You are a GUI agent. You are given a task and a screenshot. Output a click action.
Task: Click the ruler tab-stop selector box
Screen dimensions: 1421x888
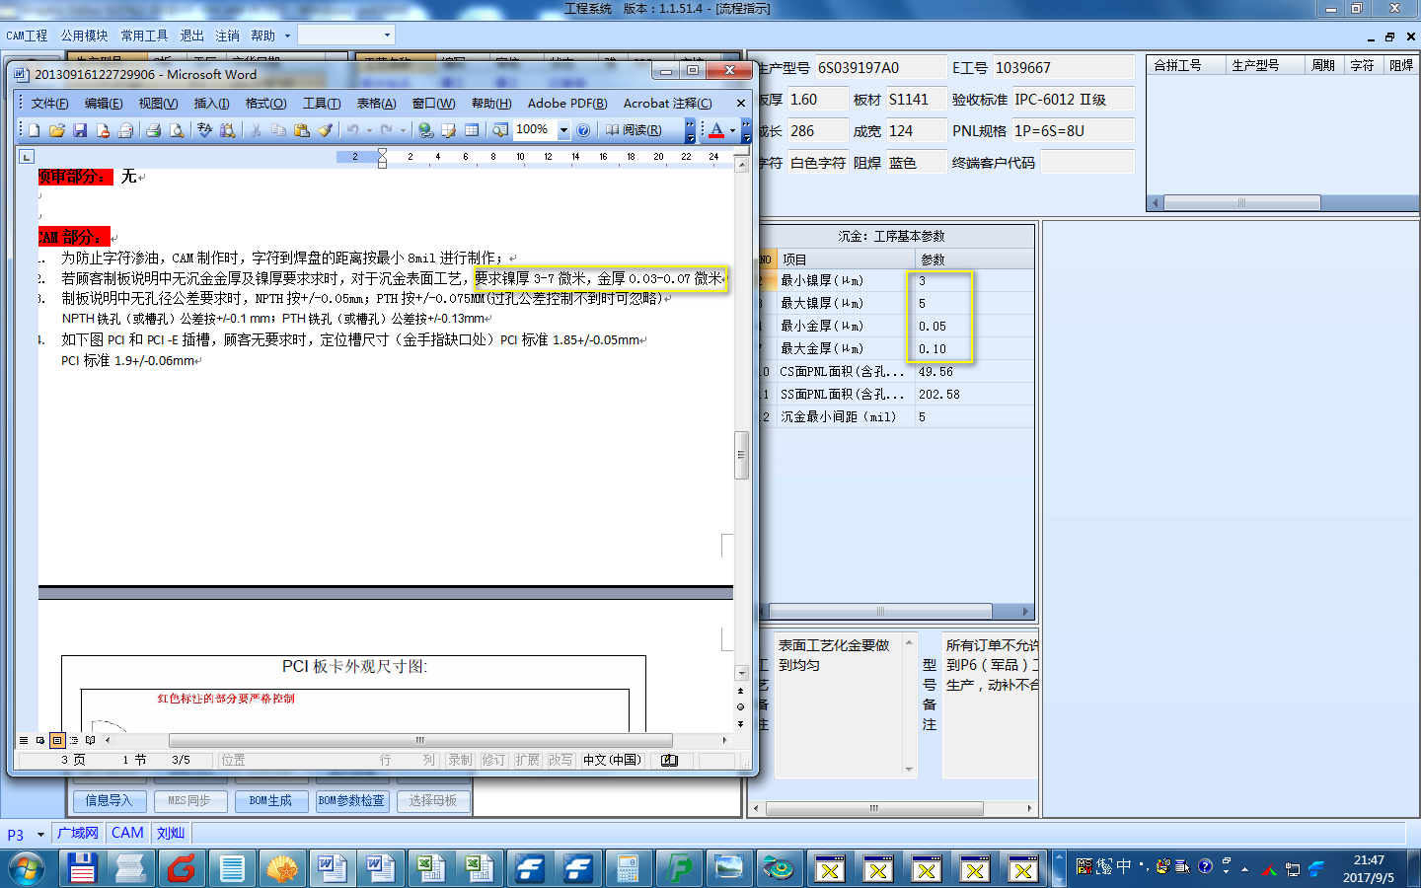[27, 157]
